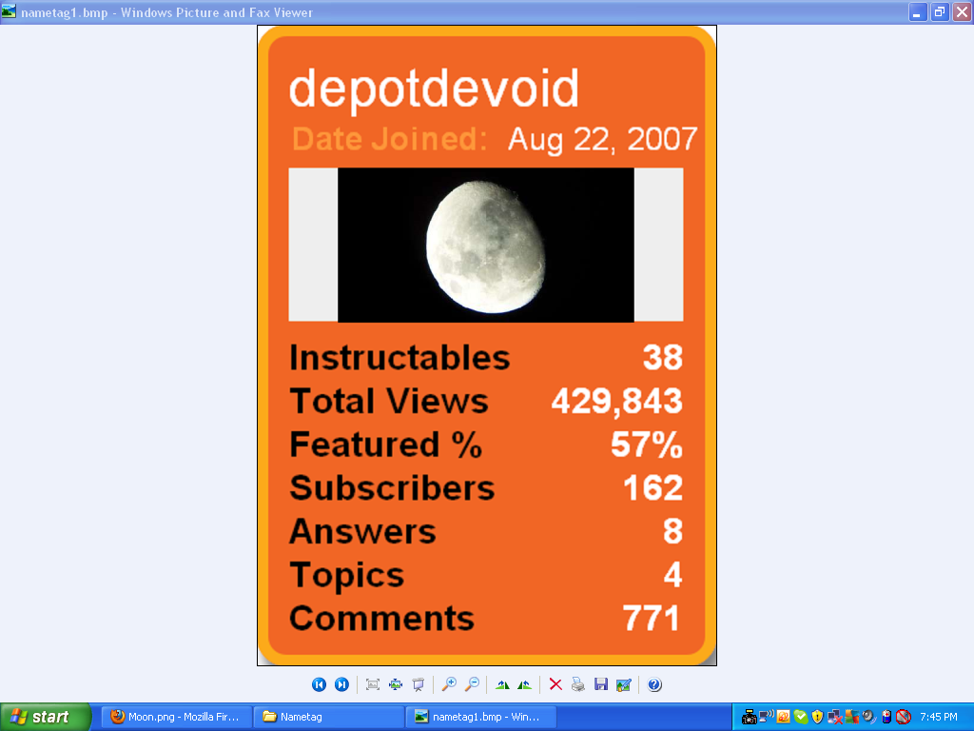This screenshot has width=974, height=731.
Task: Go to the previous image
Action: click(x=320, y=684)
